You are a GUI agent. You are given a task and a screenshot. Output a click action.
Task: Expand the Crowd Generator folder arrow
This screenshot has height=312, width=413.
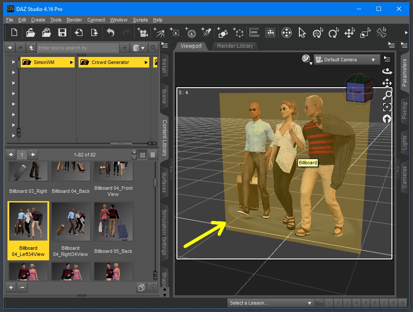pyautogui.click(x=146, y=62)
